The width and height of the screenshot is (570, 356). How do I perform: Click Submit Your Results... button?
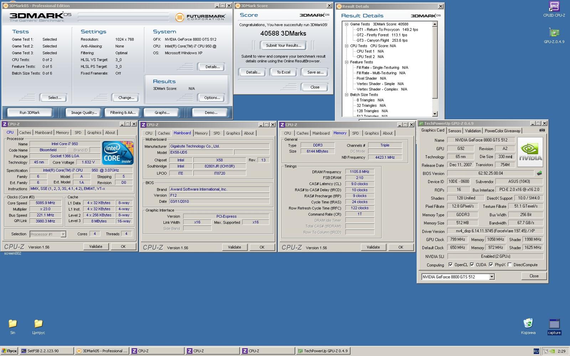[284, 46]
